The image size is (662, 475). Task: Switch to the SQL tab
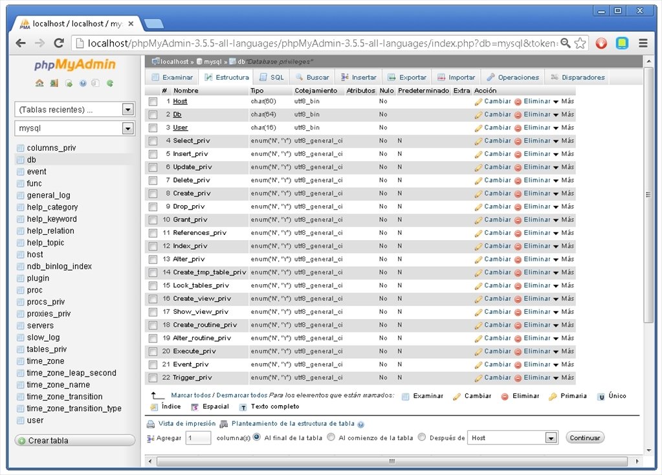point(272,77)
